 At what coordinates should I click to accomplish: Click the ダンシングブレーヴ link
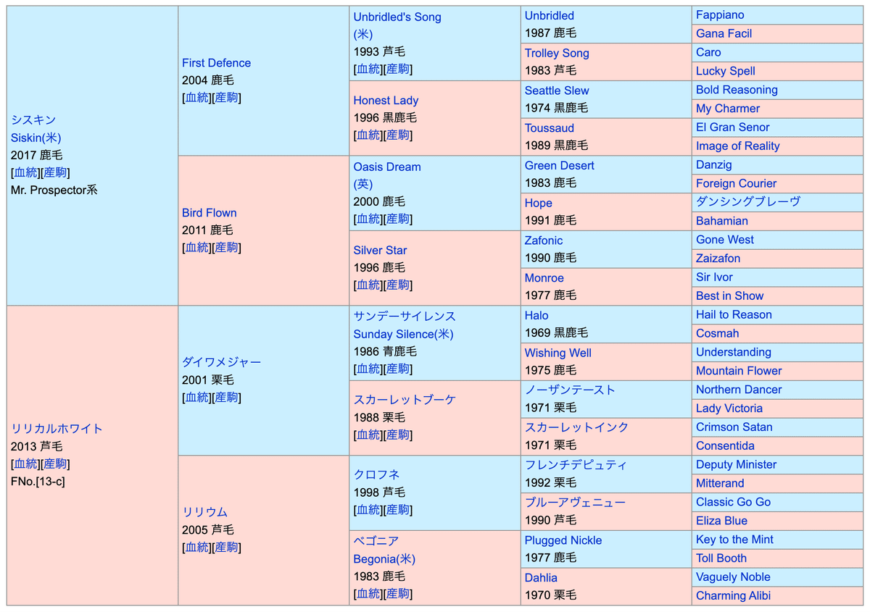pyautogui.click(x=748, y=202)
